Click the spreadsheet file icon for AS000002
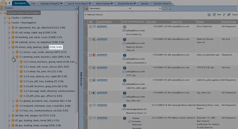Screen dimensions: 238x129 click(94, 39)
